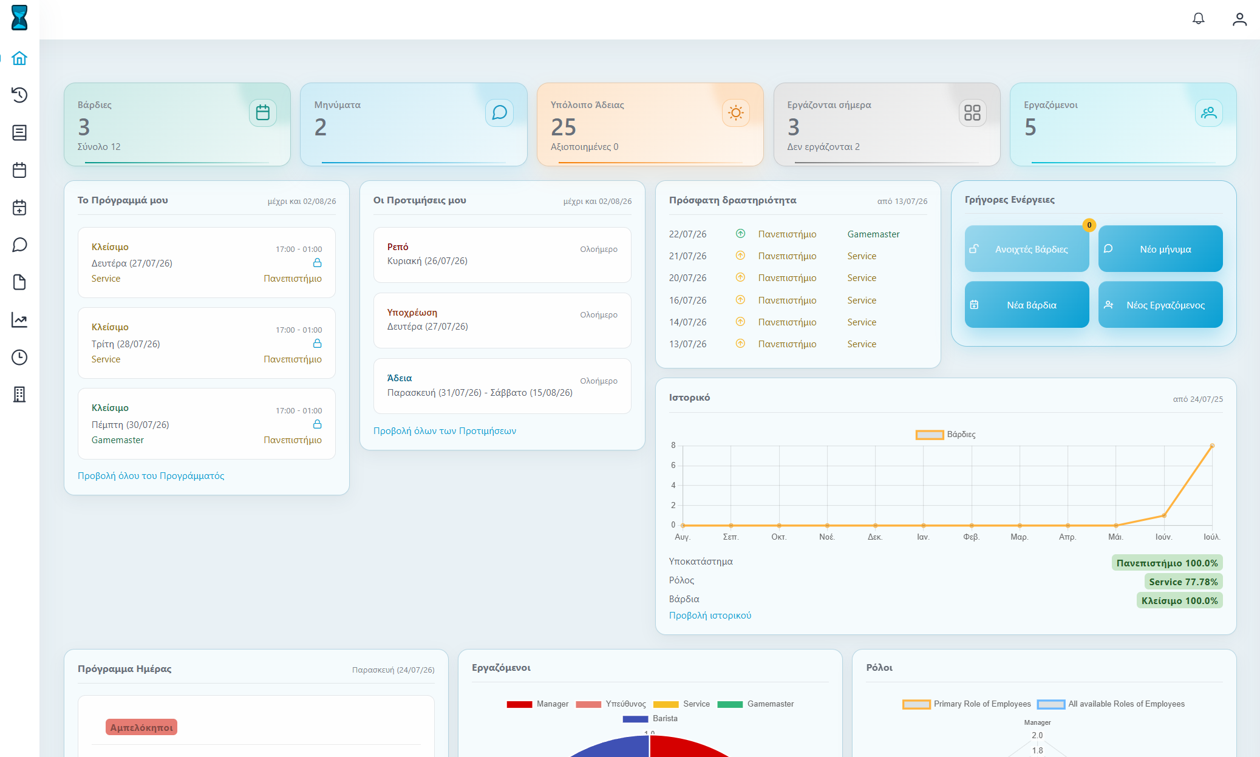Select the Ρεπό Κυριακή (26/07/26) preference card
This screenshot has width=1260, height=757.
502,255
